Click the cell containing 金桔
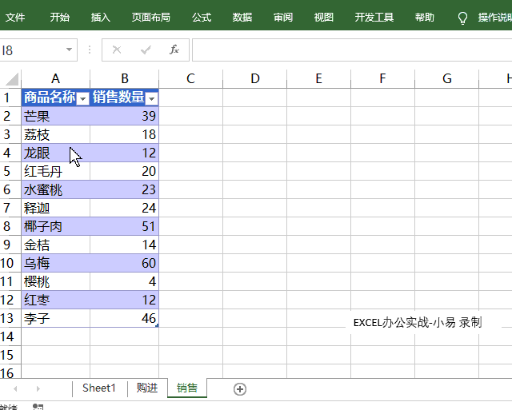 (55, 245)
